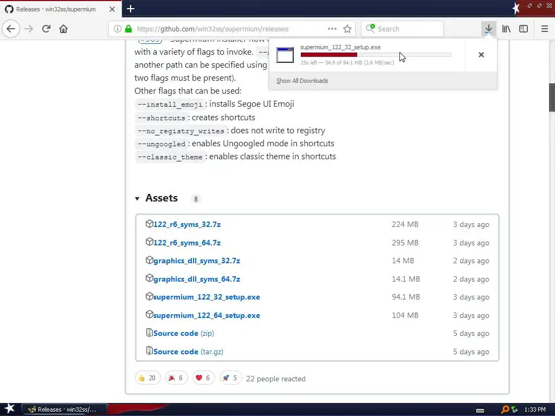Image resolution: width=555 pixels, height=416 pixels.
Task: Reload the current page
Action: point(46,29)
